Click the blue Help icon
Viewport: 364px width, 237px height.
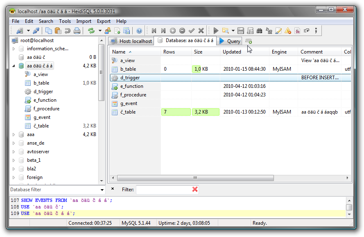click(139, 31)
